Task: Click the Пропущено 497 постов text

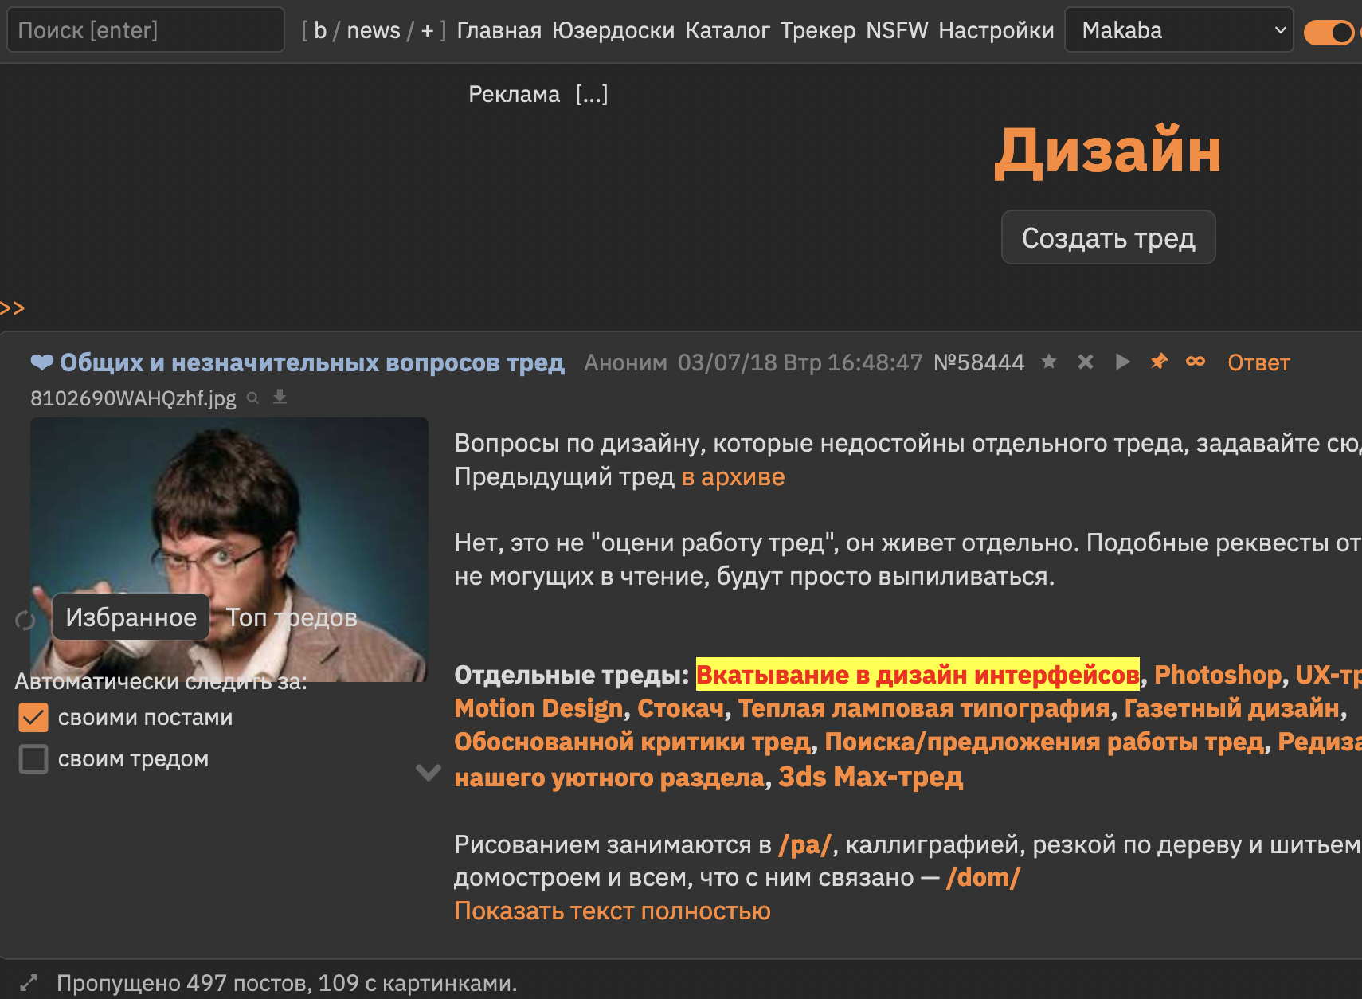Action: [287, 983]
